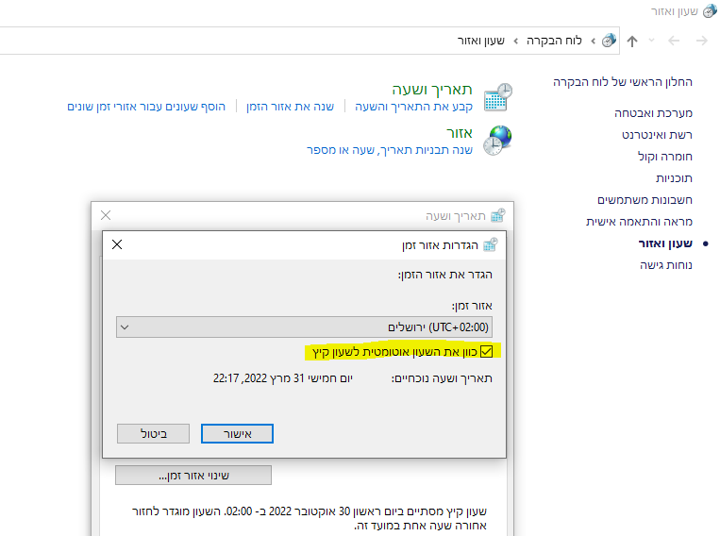Open the תוכניות category
This screenshot has height=536, width=720.
pyautogui.click(x=674, y=178)
